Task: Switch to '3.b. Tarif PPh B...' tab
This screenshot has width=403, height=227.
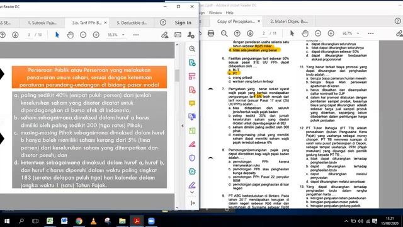Action: [86, 23]
